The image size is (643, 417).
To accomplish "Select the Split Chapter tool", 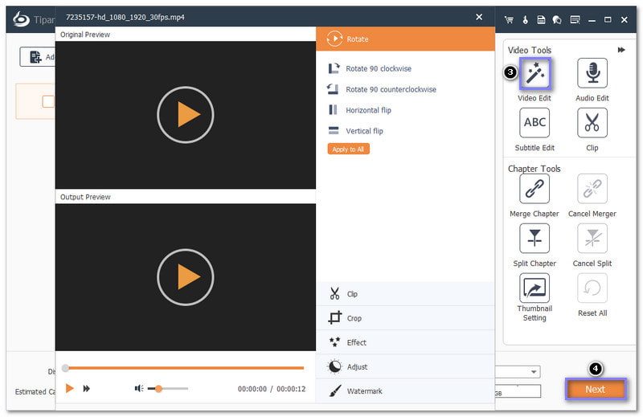I will coord(534,239).
